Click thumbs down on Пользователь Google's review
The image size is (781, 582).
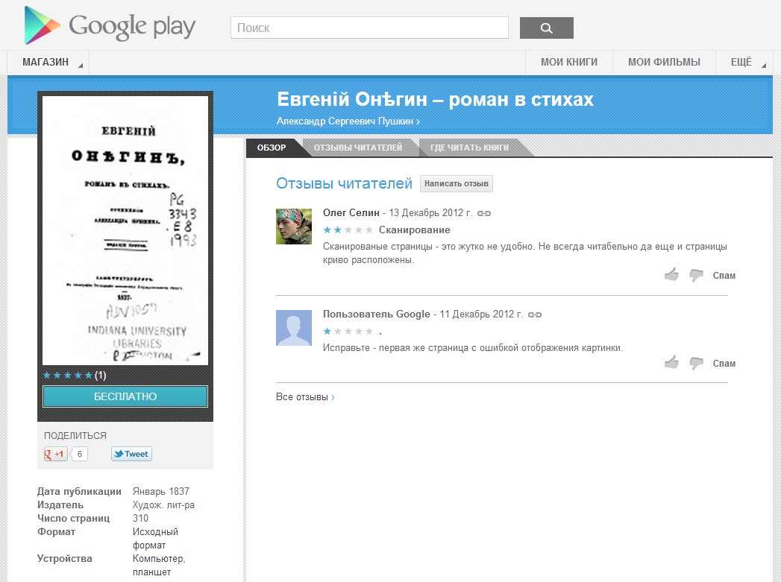tap(696, 363)
